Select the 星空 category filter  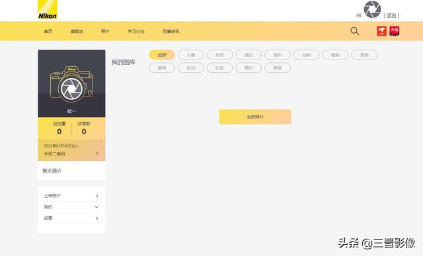[x=249, y=55]
